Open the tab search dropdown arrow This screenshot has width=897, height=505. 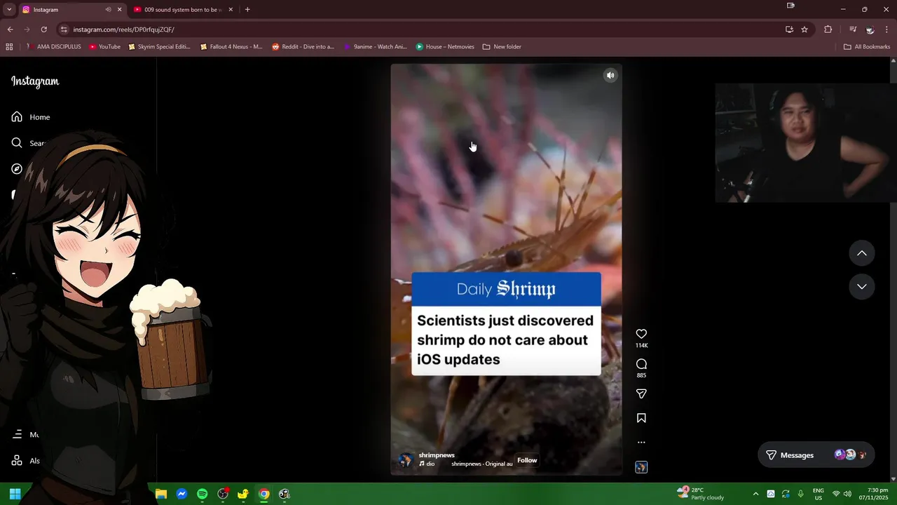(x=9, y=10)
